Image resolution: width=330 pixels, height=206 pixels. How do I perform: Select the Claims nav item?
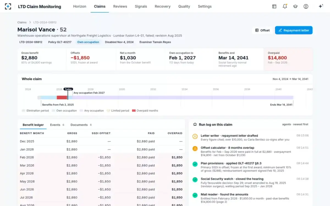(x=100, y=6)
